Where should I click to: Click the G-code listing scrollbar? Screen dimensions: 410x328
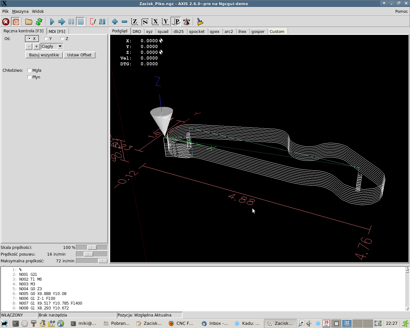click(407, 289)
